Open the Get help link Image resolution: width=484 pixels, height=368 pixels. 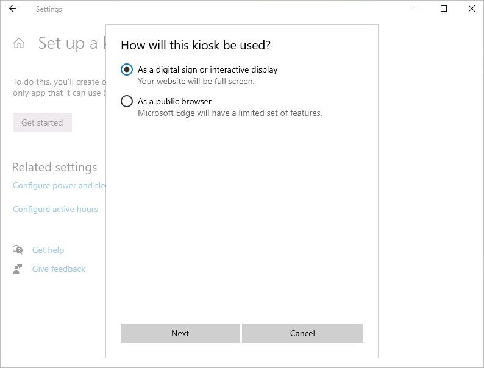click(48, 250)
